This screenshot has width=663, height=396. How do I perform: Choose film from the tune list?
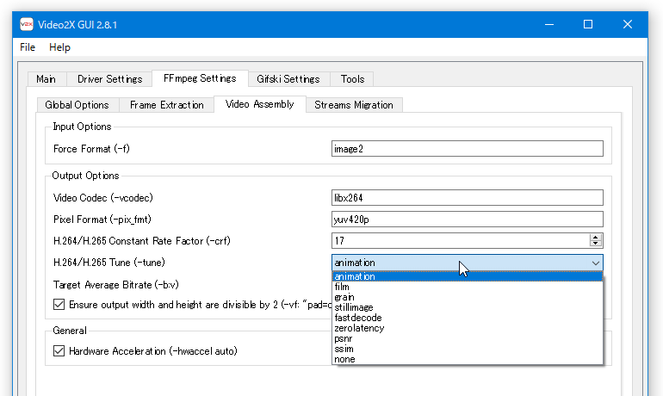468,287
